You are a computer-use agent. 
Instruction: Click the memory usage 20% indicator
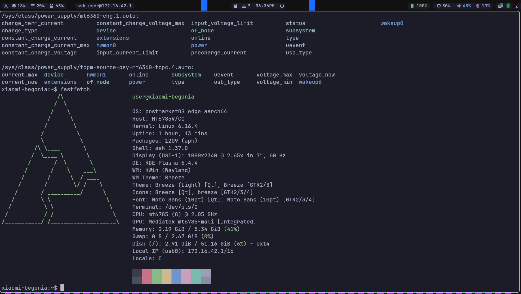click(38, 6)
